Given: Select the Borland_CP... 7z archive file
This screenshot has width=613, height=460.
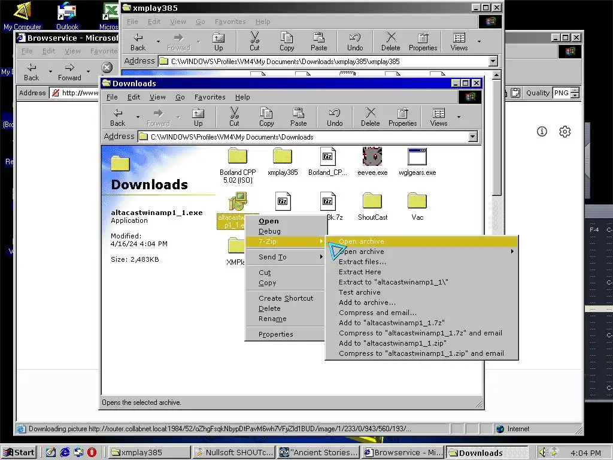Looking at the screenshot, I should tap(327, 162).
